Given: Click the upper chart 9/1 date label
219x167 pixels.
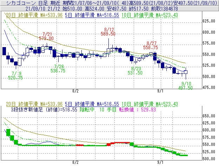Looking at the screenshot, I should coord(160,91).
